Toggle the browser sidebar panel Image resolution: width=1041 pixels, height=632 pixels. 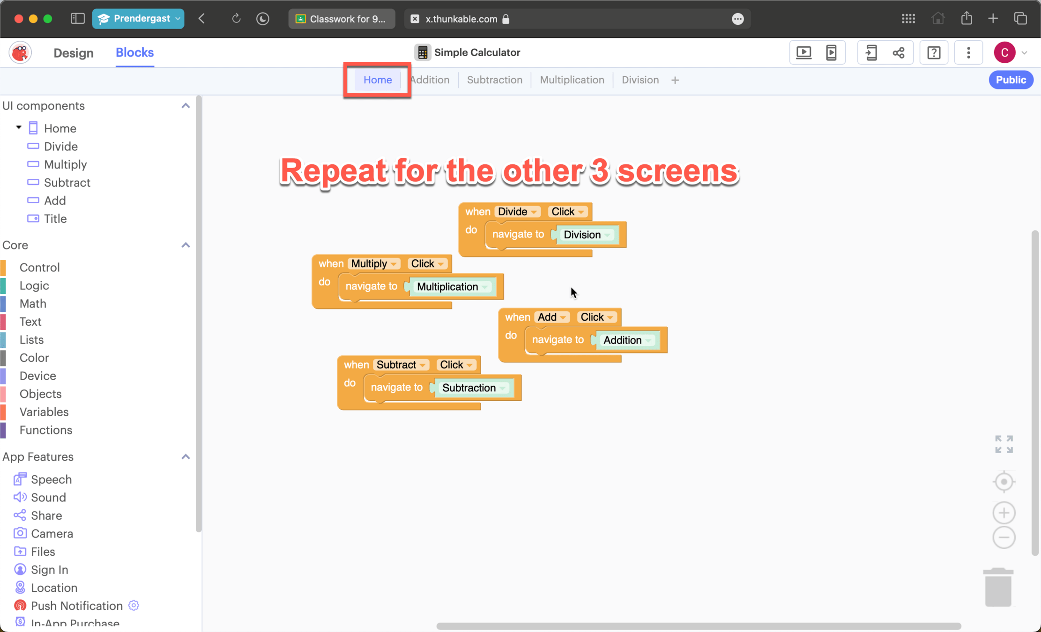[x=77, y=19]
